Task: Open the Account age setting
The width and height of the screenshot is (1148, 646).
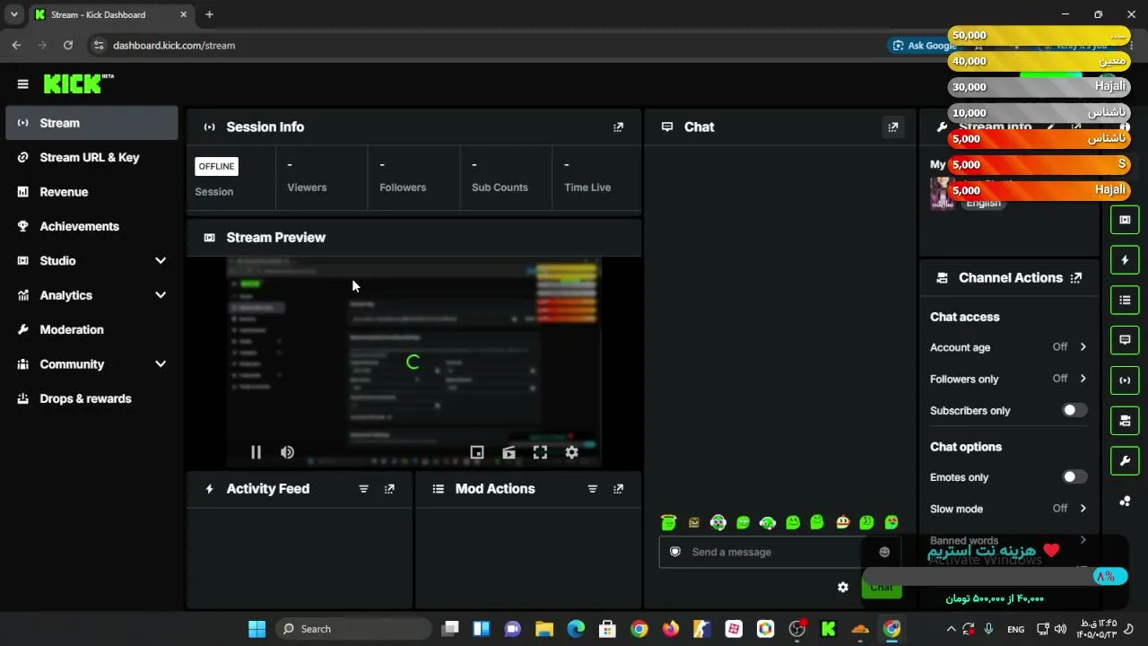Action: 1009,347
